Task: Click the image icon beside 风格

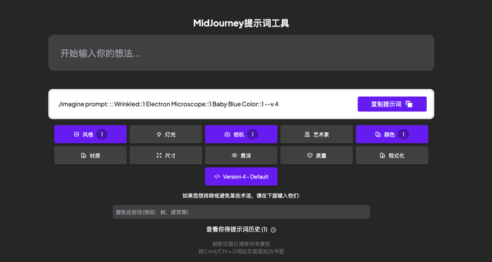Action: click(x=76, y=134)
